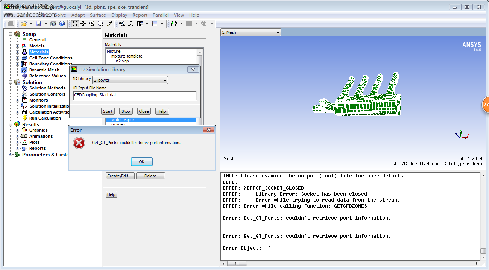Collapse the Solution tree node
489x270 pixels.
coord(11,82)
